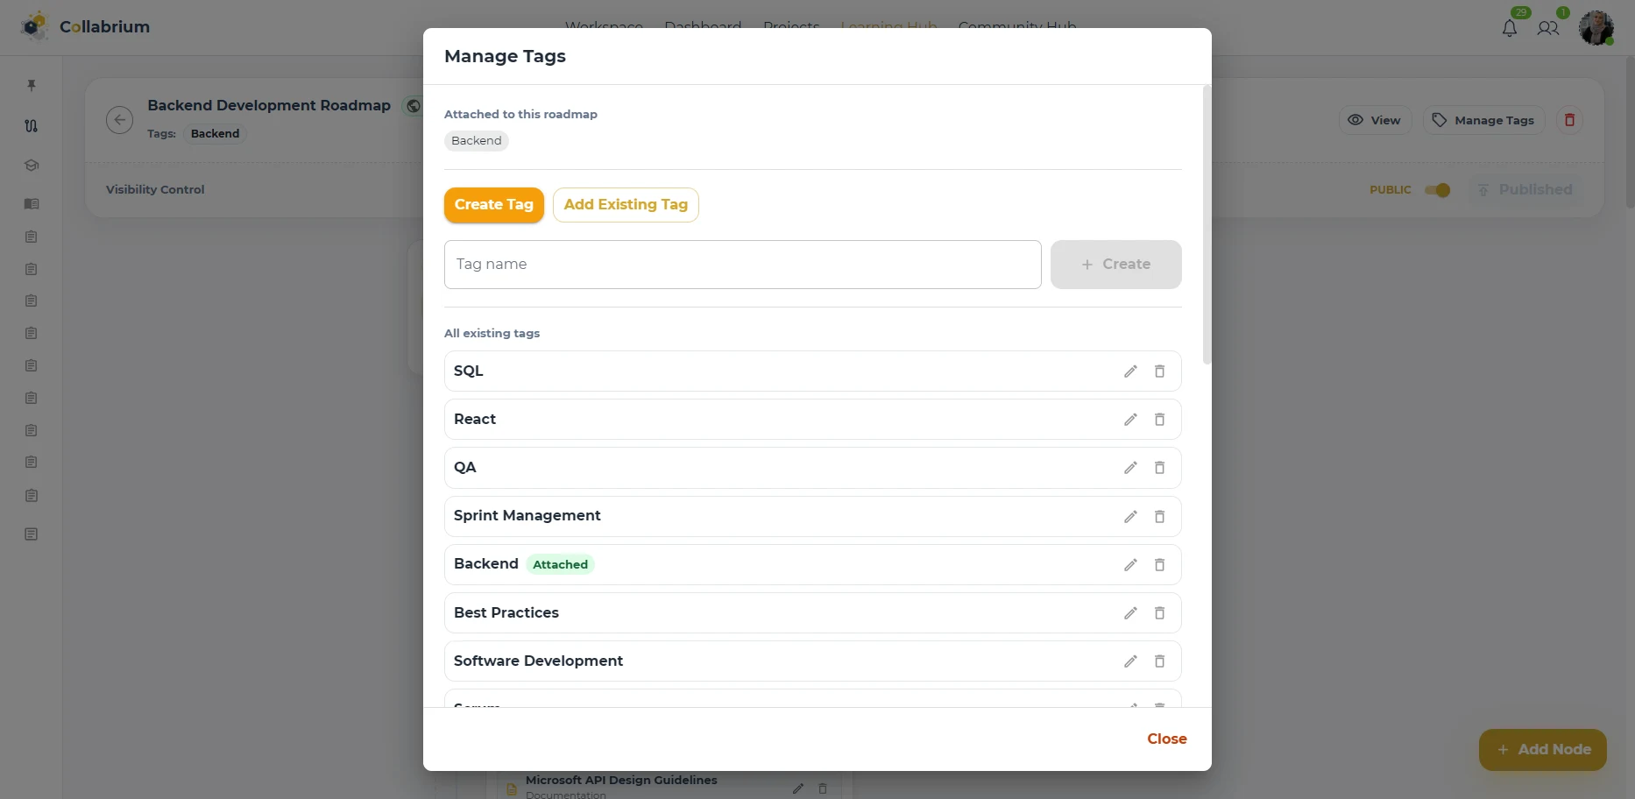Open the roadmap icon in sidebar

[32, 125]
